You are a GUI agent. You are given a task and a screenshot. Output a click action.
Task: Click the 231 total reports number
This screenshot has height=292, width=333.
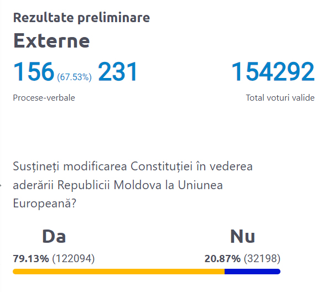pyautogui.click(x=118, y=72)
